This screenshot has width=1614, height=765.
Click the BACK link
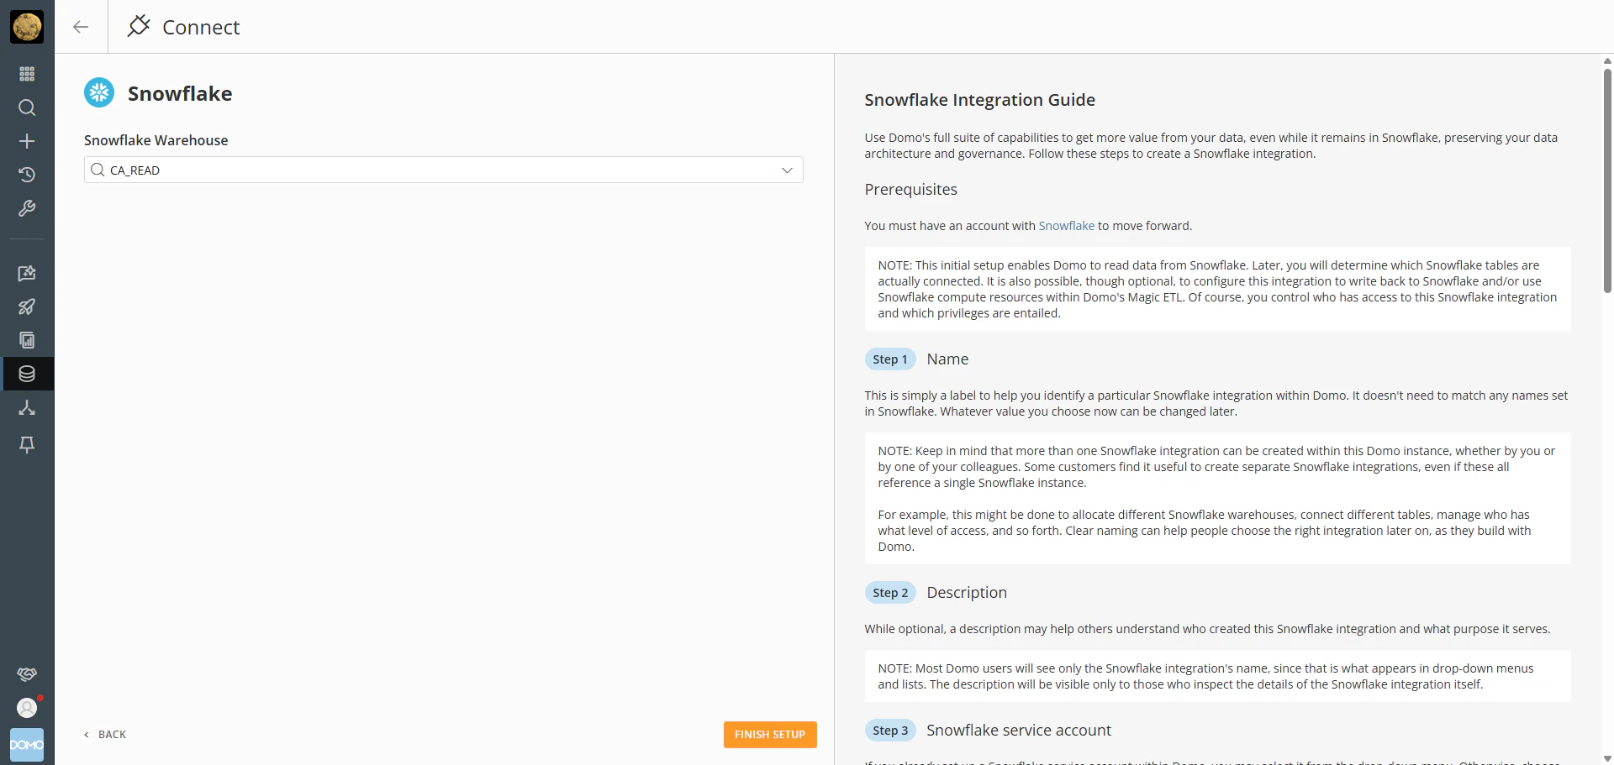coord(105,735)
